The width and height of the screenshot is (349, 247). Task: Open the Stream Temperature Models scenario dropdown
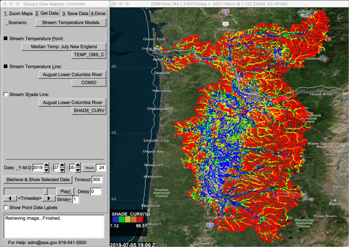coord(71,23)
